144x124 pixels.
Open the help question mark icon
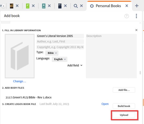(x=127, y=16)
